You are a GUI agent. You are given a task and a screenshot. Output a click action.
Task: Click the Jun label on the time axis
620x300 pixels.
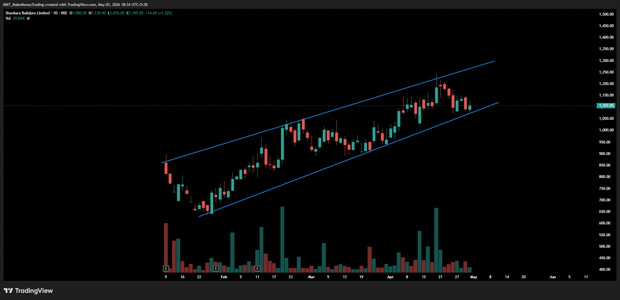552,277
